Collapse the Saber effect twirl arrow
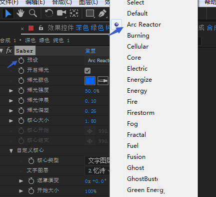216x197 pixels. pos(1,51)
